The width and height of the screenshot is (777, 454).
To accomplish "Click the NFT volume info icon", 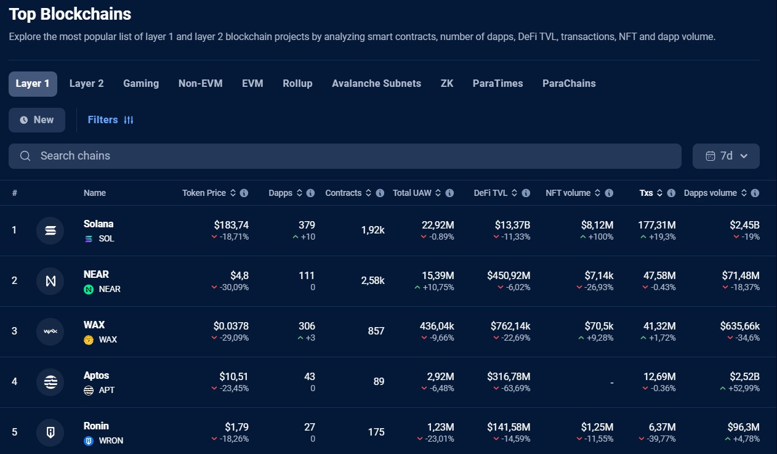I will click(x=609, y=193).
